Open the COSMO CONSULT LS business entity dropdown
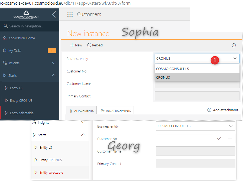 tap(196, 126)
